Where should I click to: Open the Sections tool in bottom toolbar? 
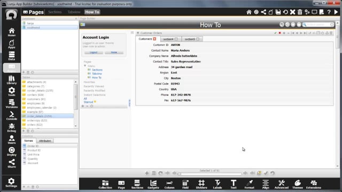pyautogui.click(x=137, y=185)
